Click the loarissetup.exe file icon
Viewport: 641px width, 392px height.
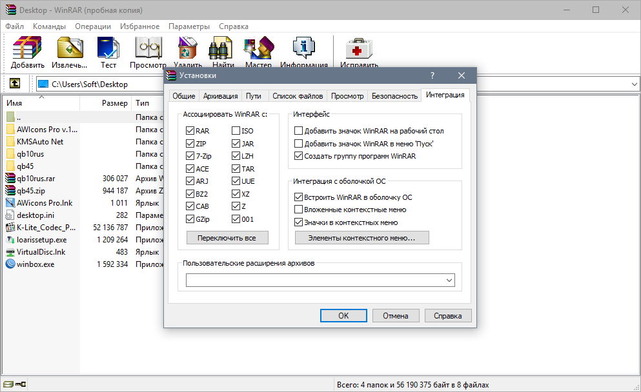tap(10, 240)
